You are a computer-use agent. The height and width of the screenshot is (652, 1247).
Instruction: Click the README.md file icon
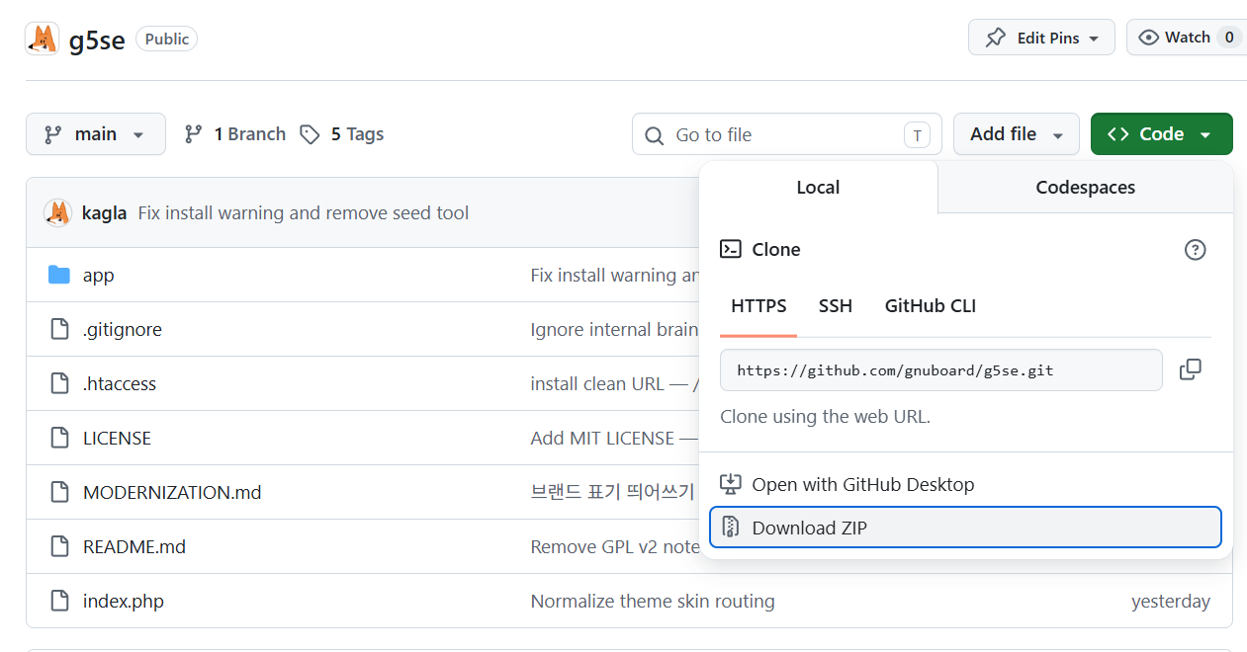click(59, 546)
